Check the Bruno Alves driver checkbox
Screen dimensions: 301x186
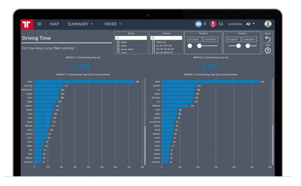click(118, 49)
